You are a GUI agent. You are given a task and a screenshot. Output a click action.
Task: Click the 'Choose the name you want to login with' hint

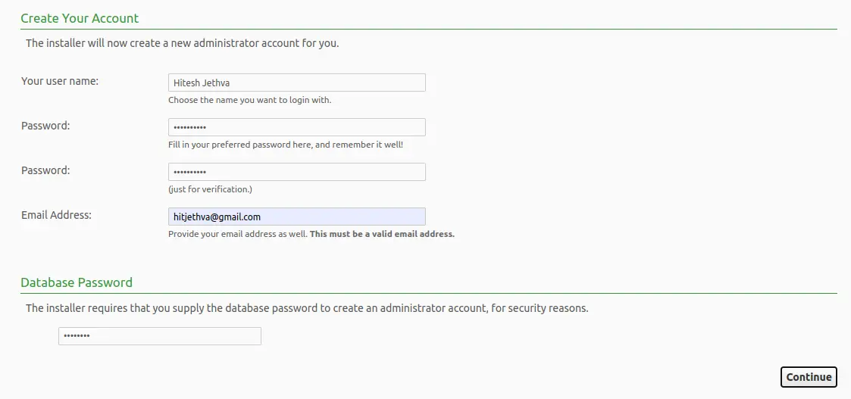[249, 100]
